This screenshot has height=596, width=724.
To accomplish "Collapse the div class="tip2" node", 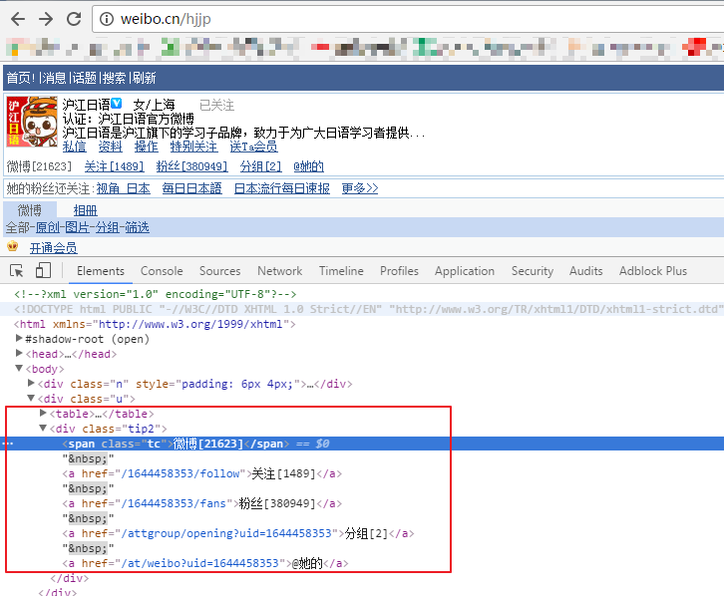I will tap(43, 428).
